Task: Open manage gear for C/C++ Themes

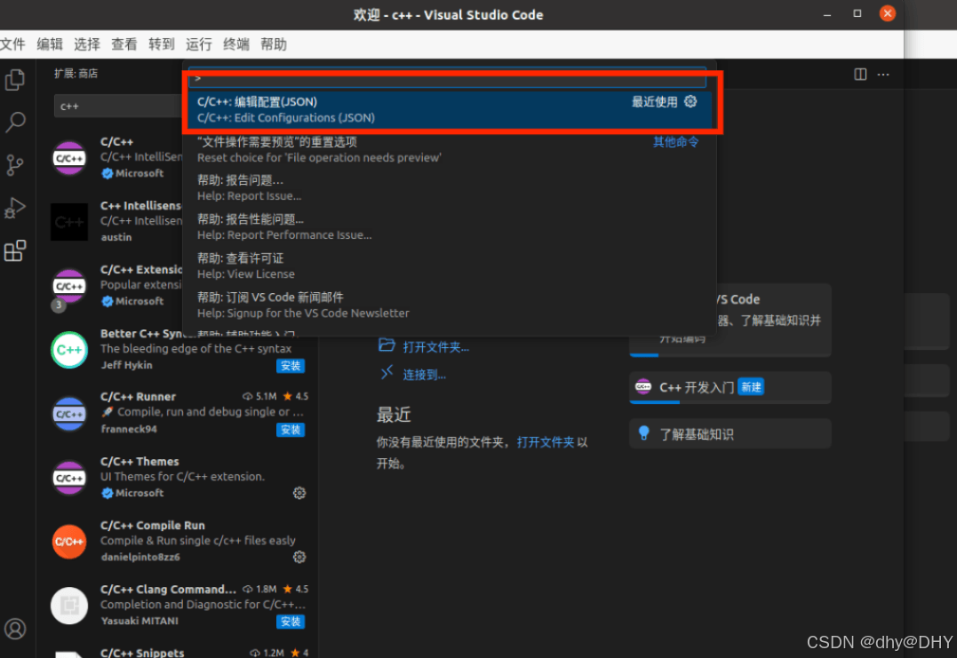Action: (x=299, y=493)
